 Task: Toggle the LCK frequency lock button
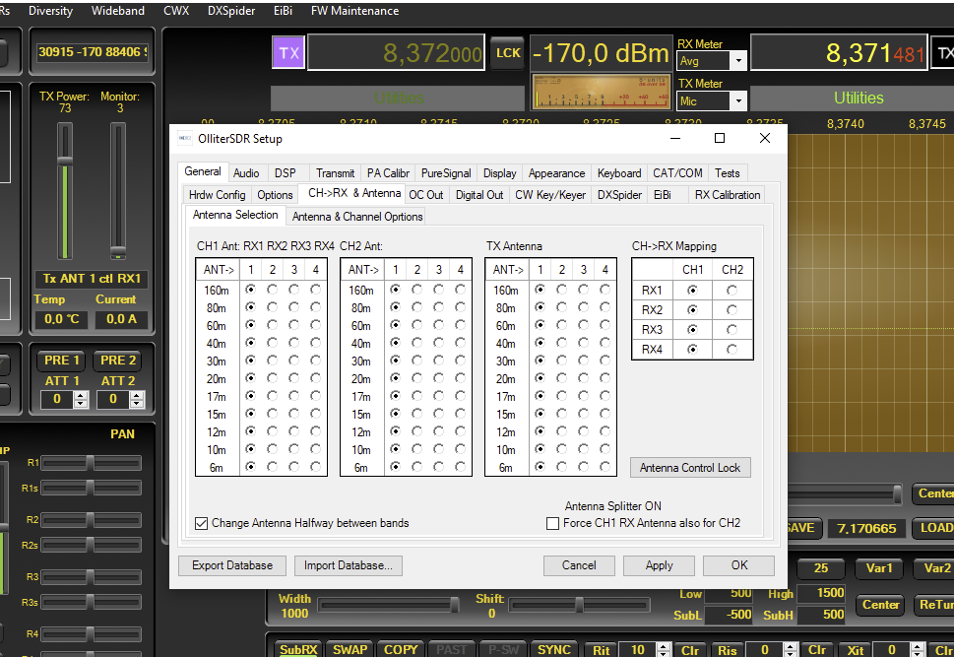pos(508,53)
